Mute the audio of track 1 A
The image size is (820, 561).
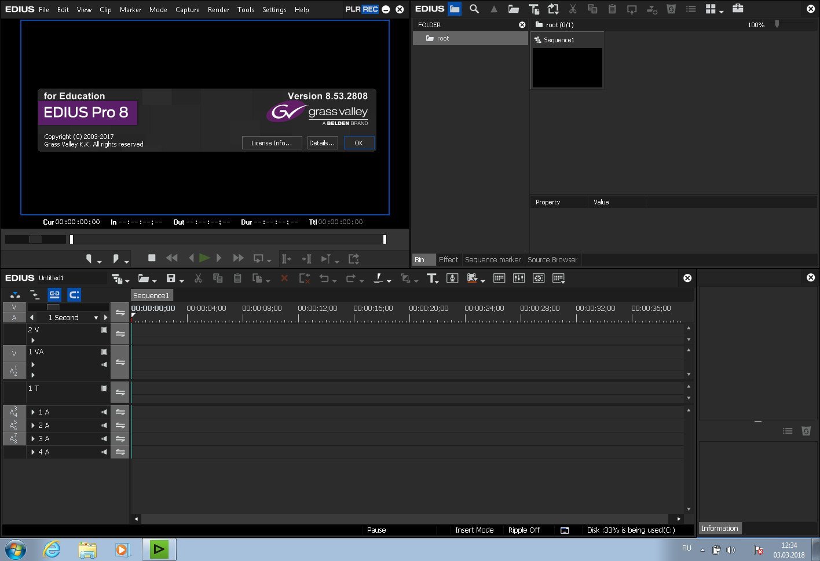(x=104, y=412)
